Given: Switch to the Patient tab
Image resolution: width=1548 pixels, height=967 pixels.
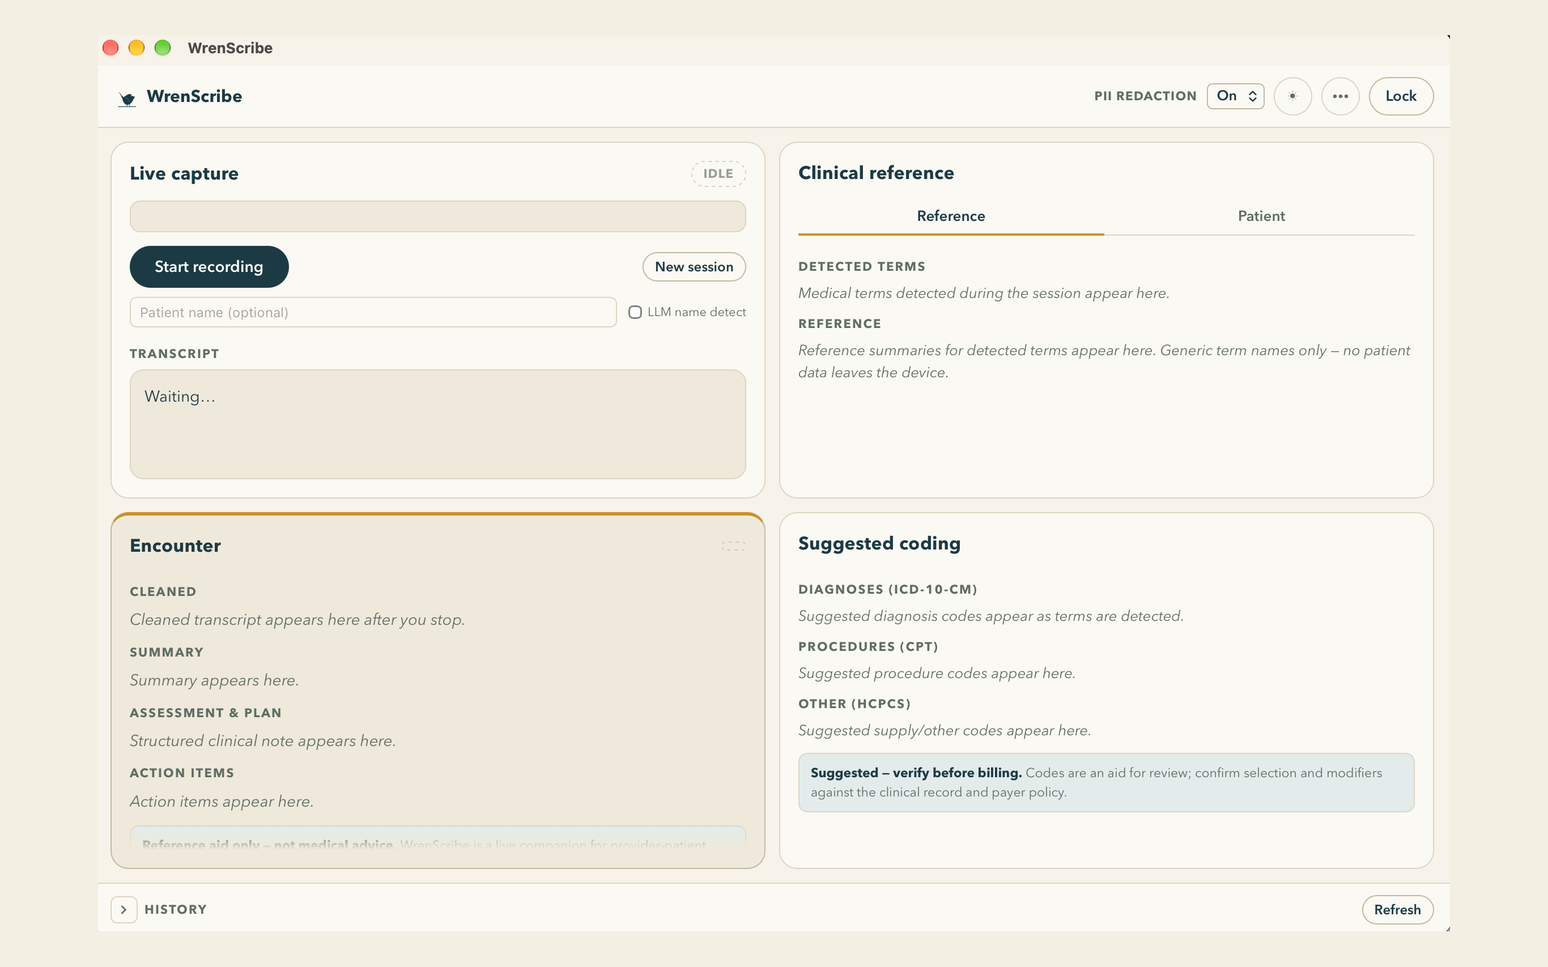Looking at the screenshot, I should click(x=1261, y=216).
